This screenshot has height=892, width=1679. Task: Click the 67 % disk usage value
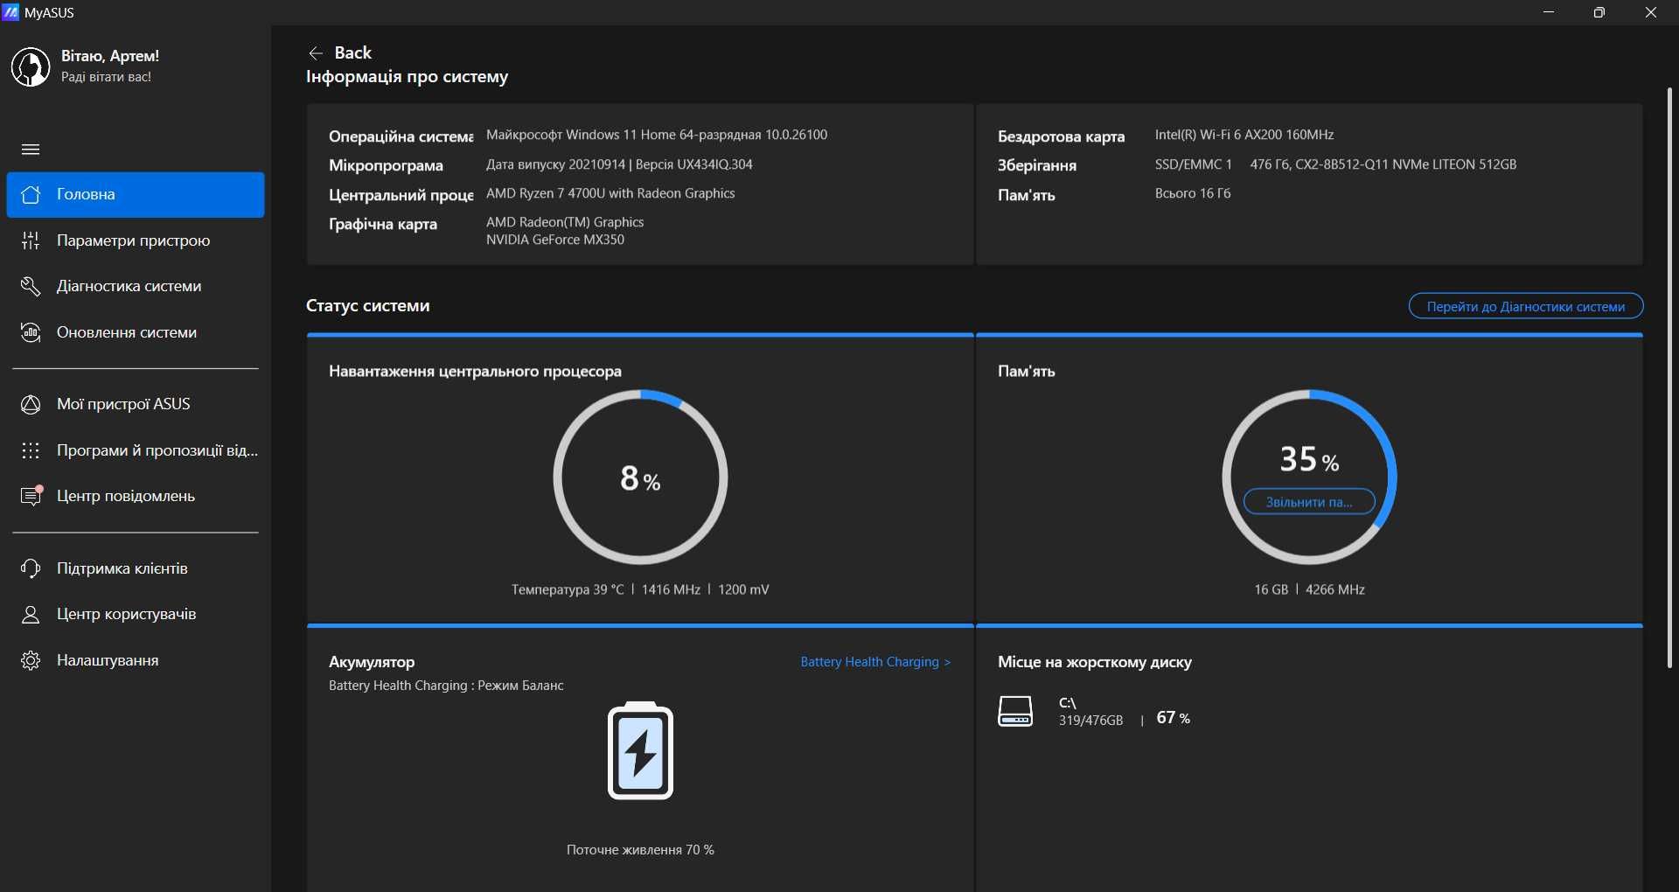point(1173,718)
